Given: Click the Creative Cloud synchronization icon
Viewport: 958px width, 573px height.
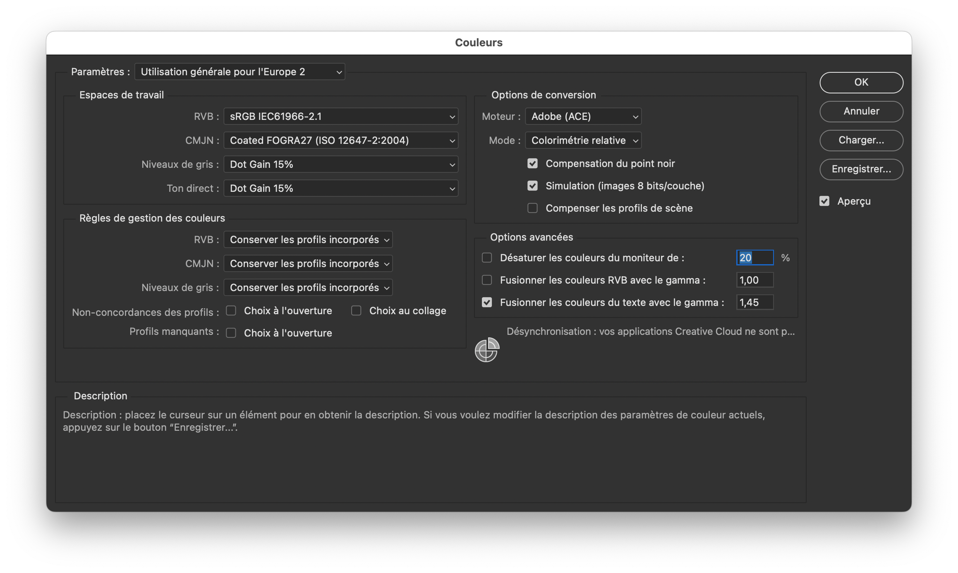Looking at the screenshot, I should click(x=487, y=350).
